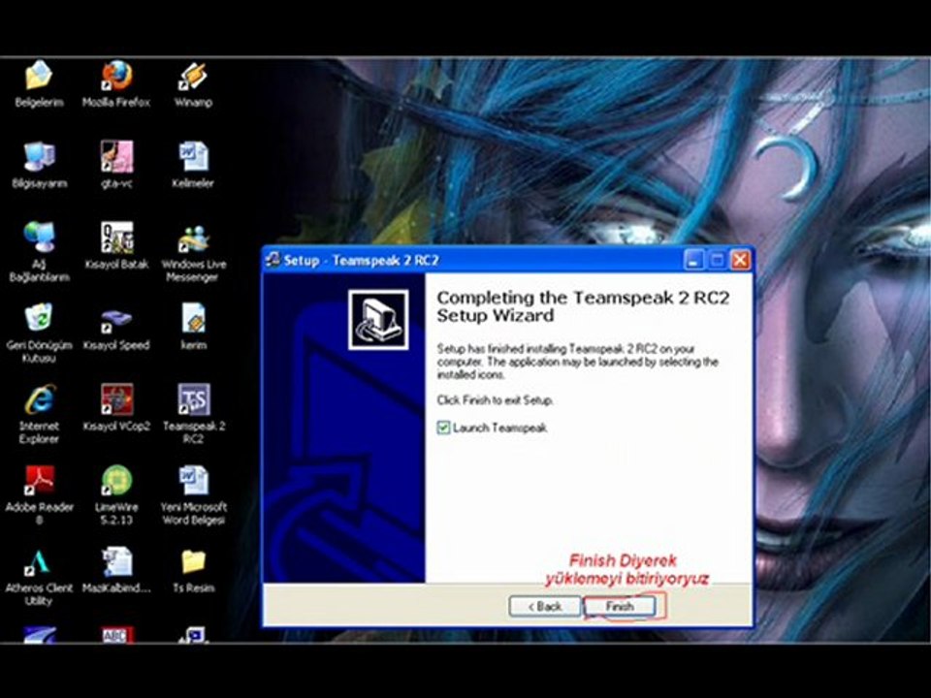Open the kerim file icon
The height and width of the screenshot is (698, 931).
pyautogui.click(x=193, y=318)
